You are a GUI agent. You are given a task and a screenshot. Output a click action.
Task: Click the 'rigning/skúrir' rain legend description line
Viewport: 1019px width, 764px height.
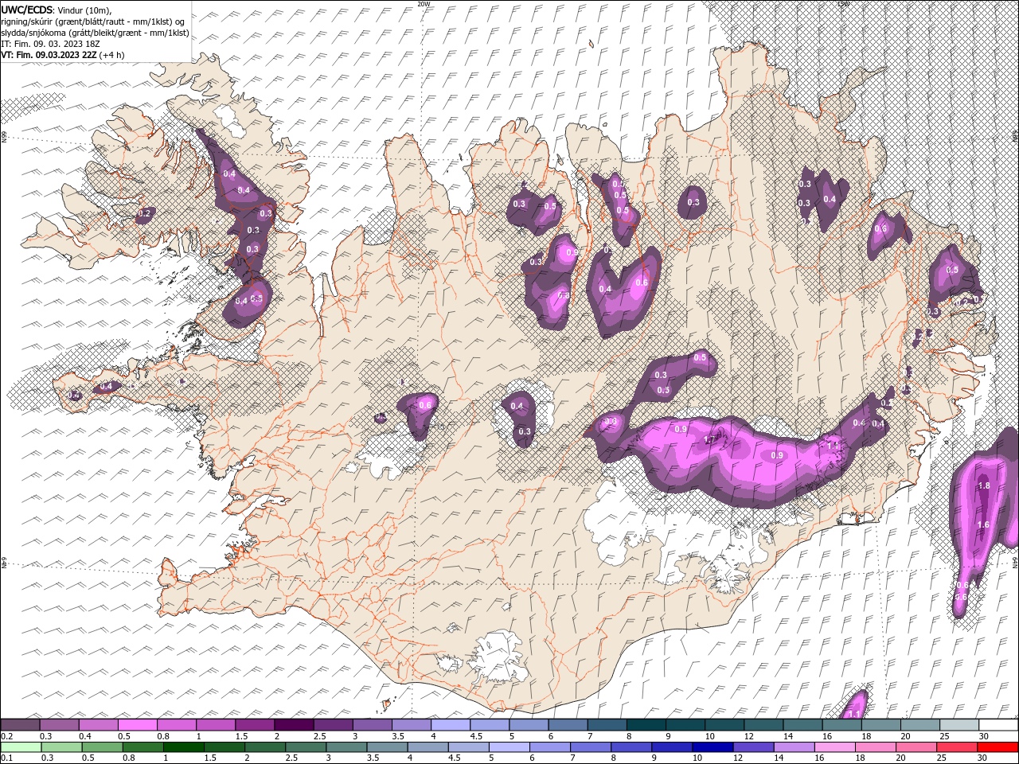pyautogui.click(x=92, y=21)
